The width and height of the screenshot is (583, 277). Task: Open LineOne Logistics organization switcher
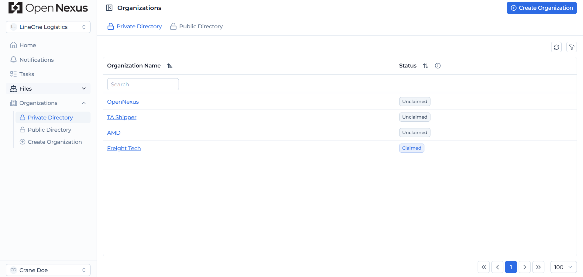pos(48,27)
